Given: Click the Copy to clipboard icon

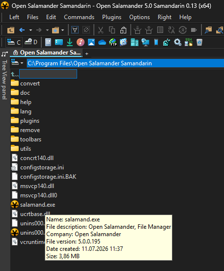Looking at the screenshot, I should coord(112,30).
